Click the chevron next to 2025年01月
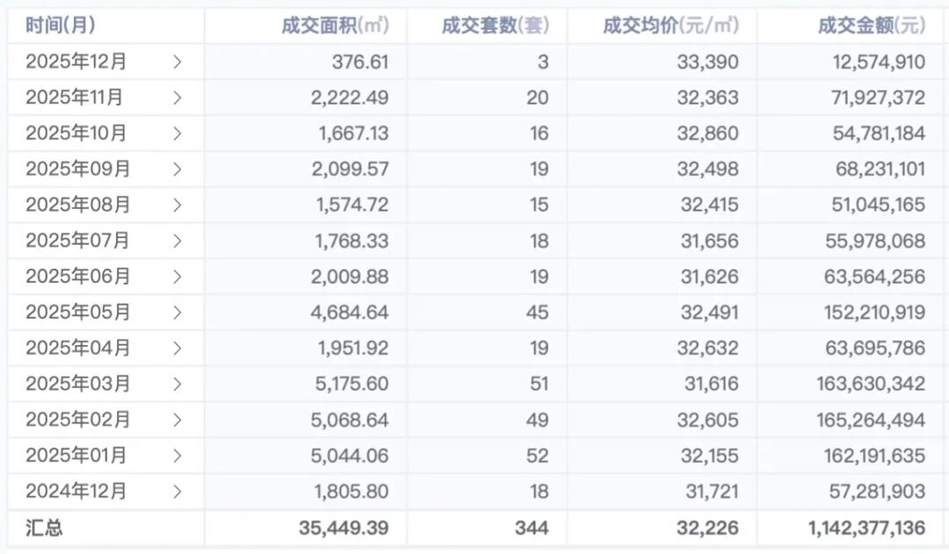Screen dimensions: 949x554 click(177, 456)
